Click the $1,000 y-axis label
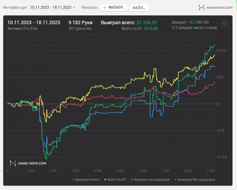Viewport: 237px width, 190px height. point(221,51)
